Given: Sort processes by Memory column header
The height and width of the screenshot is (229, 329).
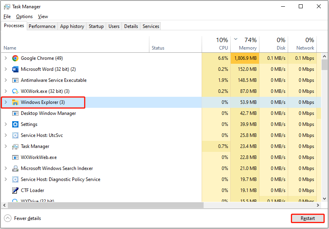Looking at the screenshot, I should coord(248,48).
